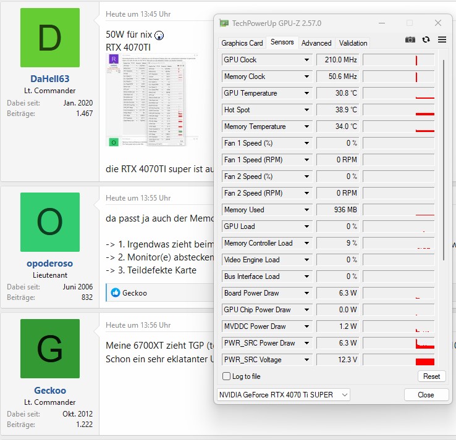Select the Sensors tab
Viewport: 456px width, 440px height.
pyautogui.click(x=282, y=42)
